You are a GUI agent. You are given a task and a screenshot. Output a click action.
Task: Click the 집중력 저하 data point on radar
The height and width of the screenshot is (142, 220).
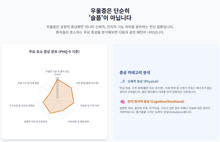tap(51, 113)
